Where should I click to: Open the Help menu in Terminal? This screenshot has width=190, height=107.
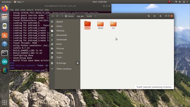point(47,10)
